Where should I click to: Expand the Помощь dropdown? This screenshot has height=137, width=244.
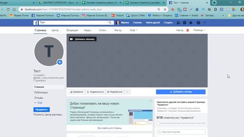click(x=199, y=30)
